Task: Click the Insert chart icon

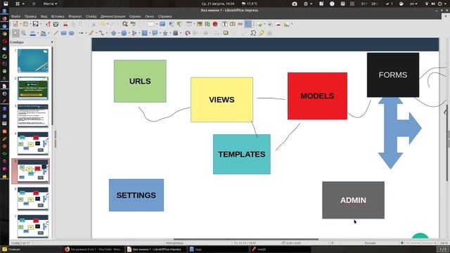Action: click(207, 25)
